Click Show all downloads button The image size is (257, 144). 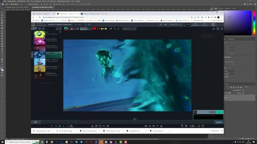pos(214,131)
